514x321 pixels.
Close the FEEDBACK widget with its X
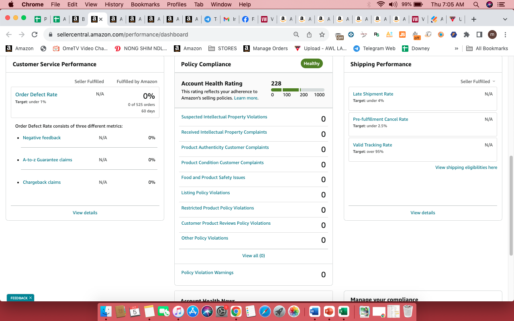click(31, 298)
